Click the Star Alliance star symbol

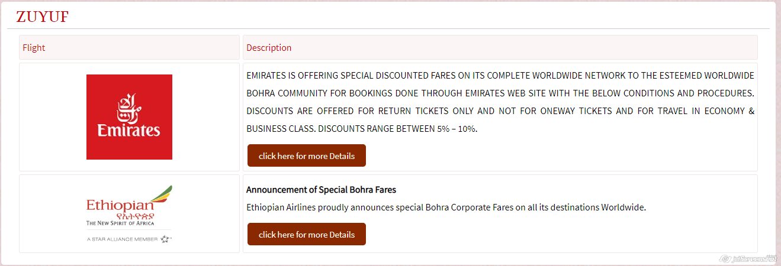click(x=165, y=239)
